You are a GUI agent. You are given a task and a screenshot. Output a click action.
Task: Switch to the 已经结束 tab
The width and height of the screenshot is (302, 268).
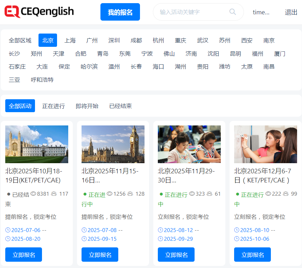120,106
